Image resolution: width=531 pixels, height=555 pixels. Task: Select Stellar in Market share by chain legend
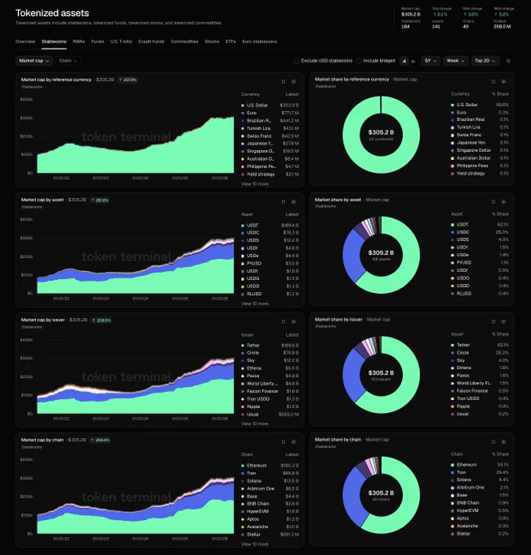(480, 534)
